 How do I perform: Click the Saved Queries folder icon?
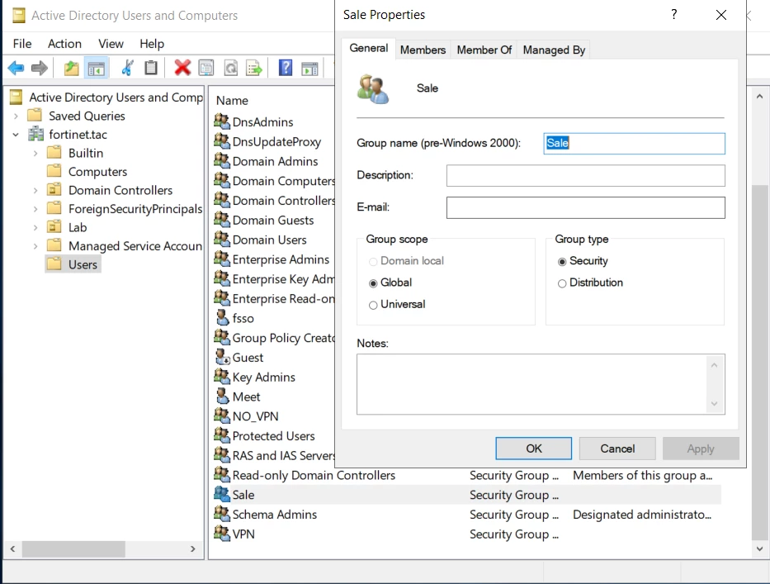pos(35,116)
